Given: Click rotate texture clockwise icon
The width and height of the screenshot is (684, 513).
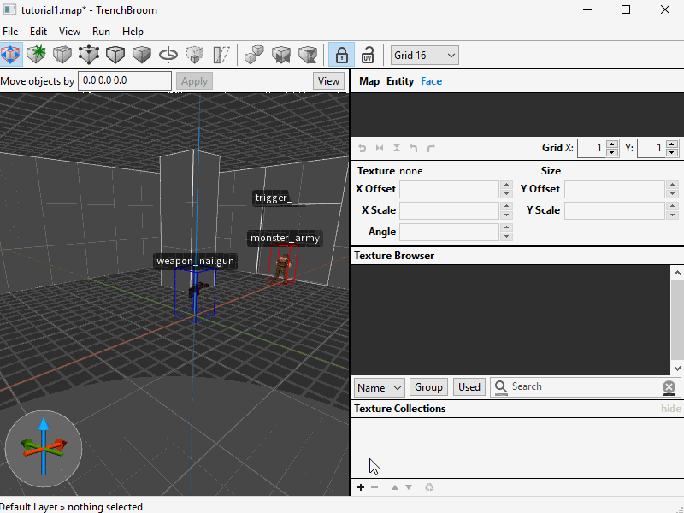Looking at the screenshot, I should (x=431, y=148).
